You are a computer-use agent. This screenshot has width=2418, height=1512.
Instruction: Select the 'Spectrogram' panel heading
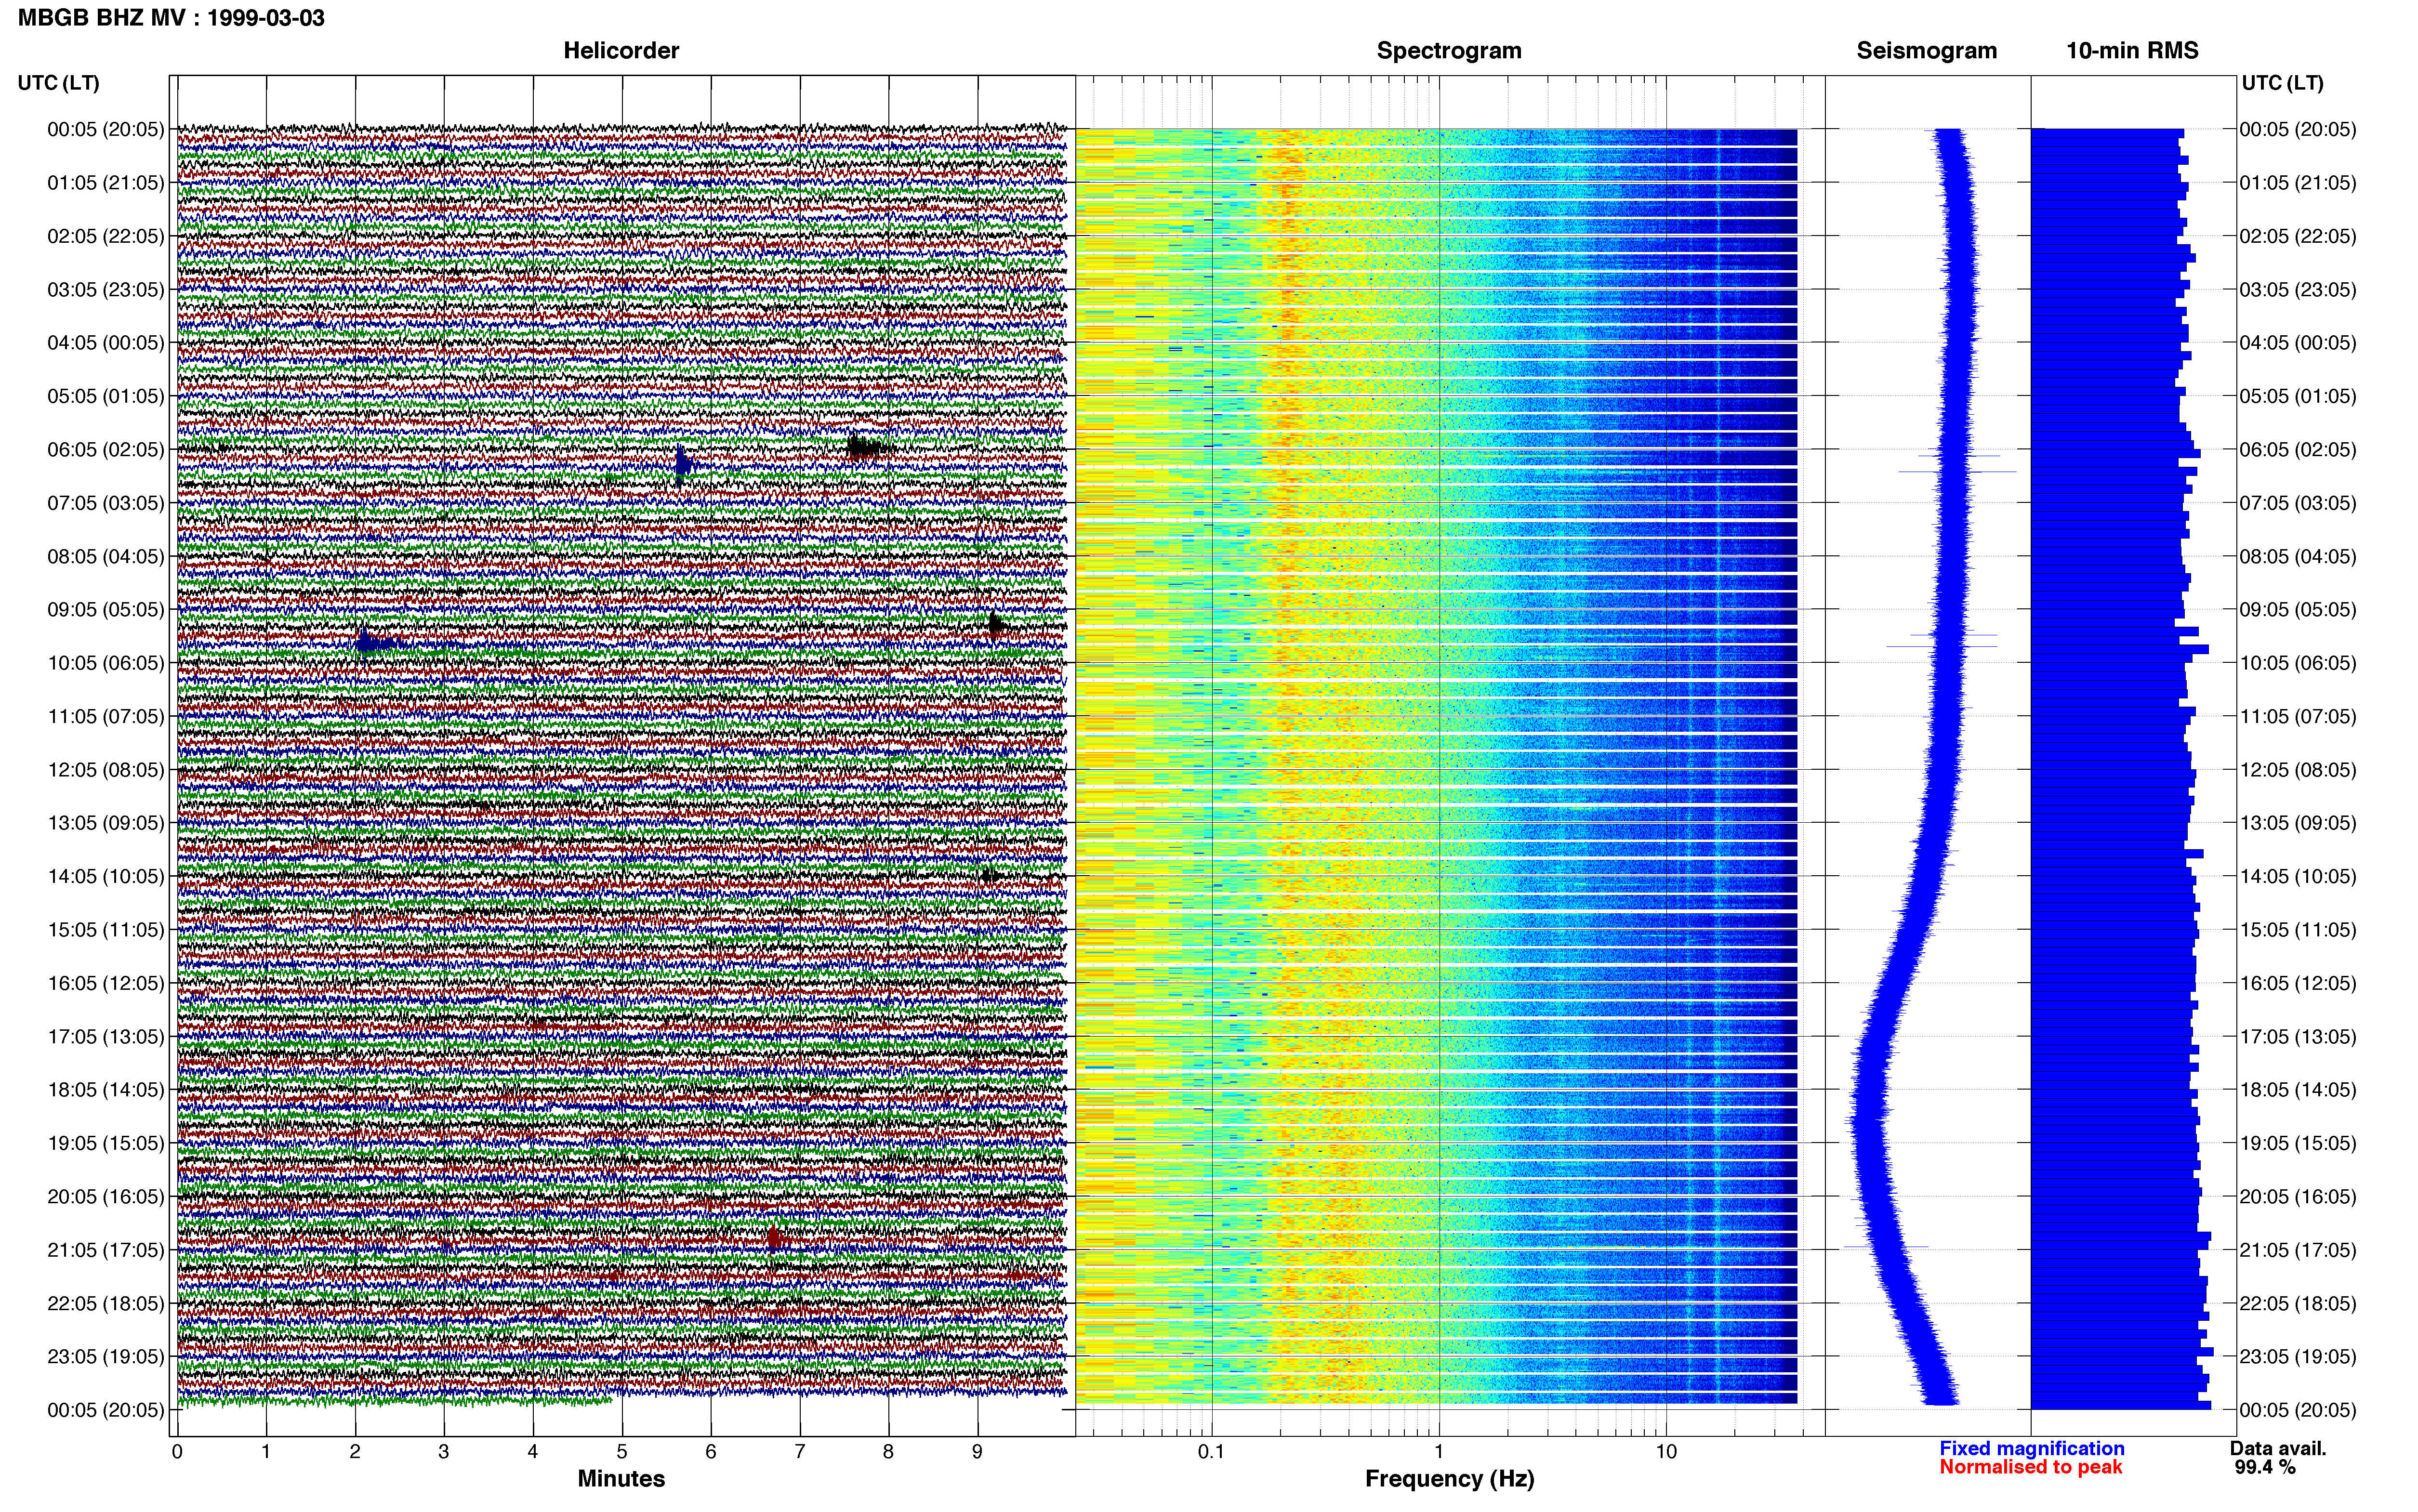[1449, 51]
